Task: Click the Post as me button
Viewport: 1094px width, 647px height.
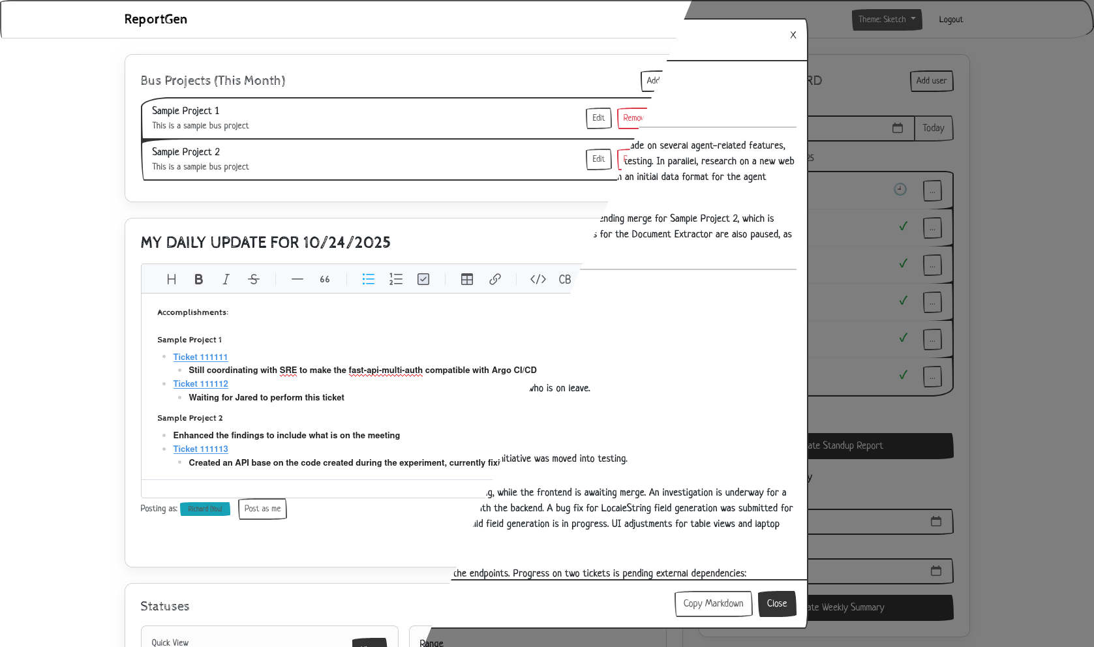Action: pyautogui.click(x=262, y=509)
